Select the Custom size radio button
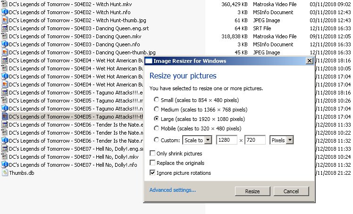The image size is (353, 214). tap(156, 140)
